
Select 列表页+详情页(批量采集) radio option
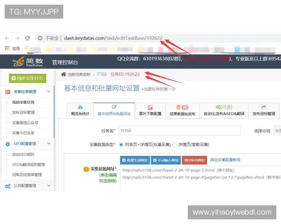[121, 145]
